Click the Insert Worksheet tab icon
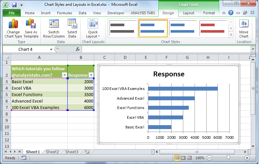The image size is (259, 164). 87,152
